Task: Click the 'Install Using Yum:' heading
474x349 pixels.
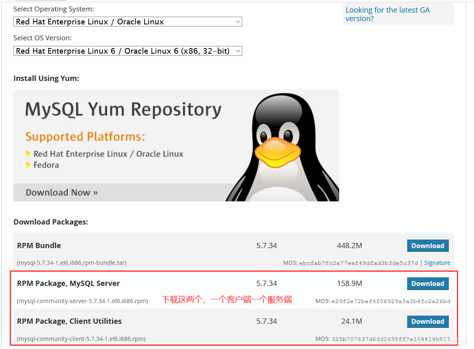Action: pyautogui.click(x=46, y=78)
